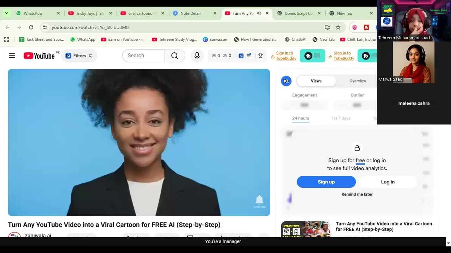Open the vidIQ list icon with blue dot
451x253 pixels.
coord(249,56)
